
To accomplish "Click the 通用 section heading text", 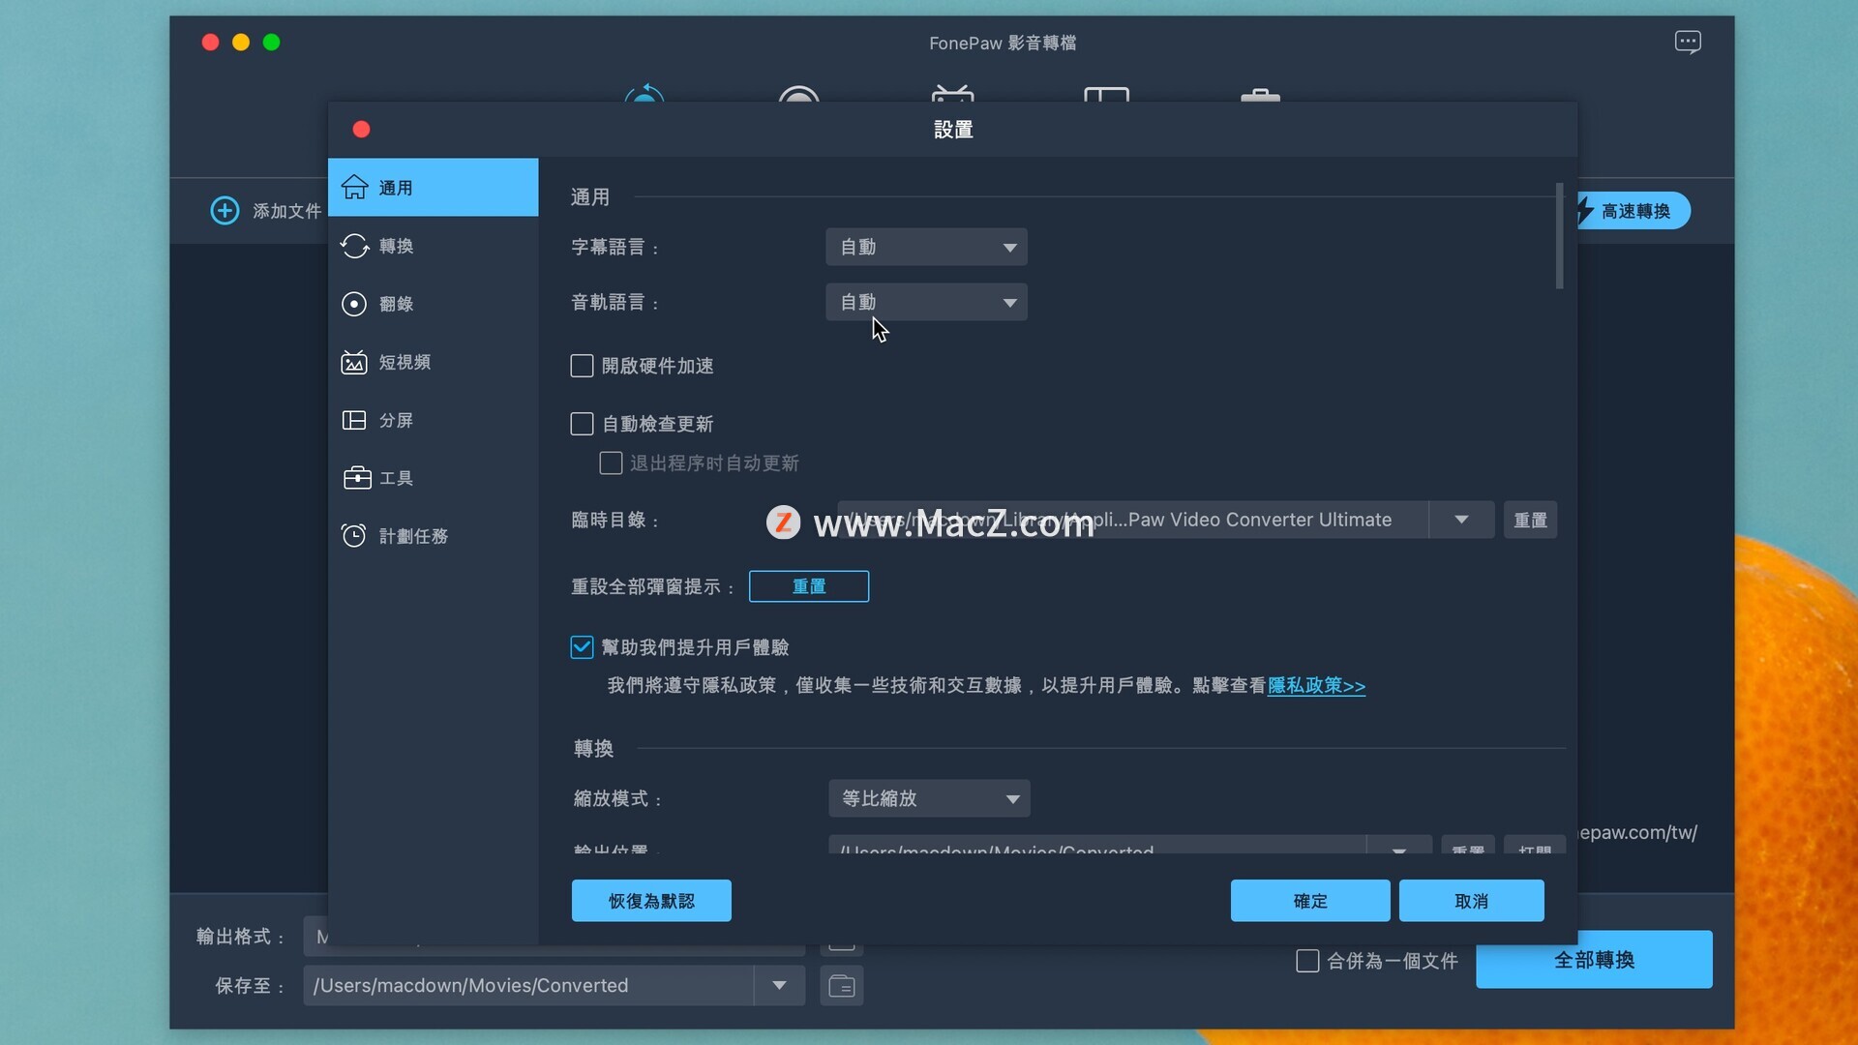I will 589,197.
